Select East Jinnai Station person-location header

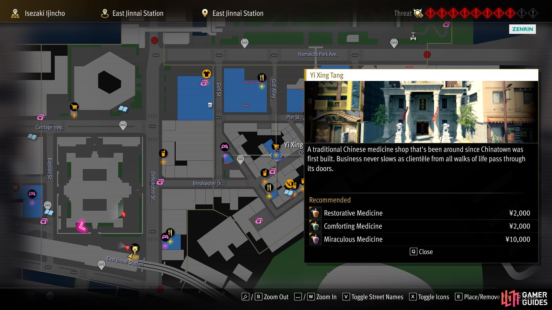(x=132, y=13)
